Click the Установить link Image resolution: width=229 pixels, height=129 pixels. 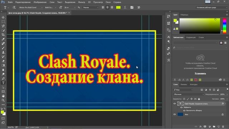click(200, 73)
